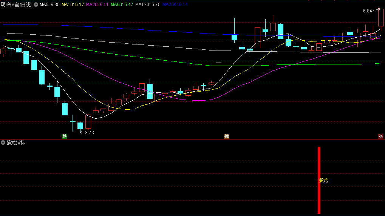Image resolution: width=385 pixels, height=216 pixels.
Task: Select the MA20: 6.11 label
Action: 97,5
